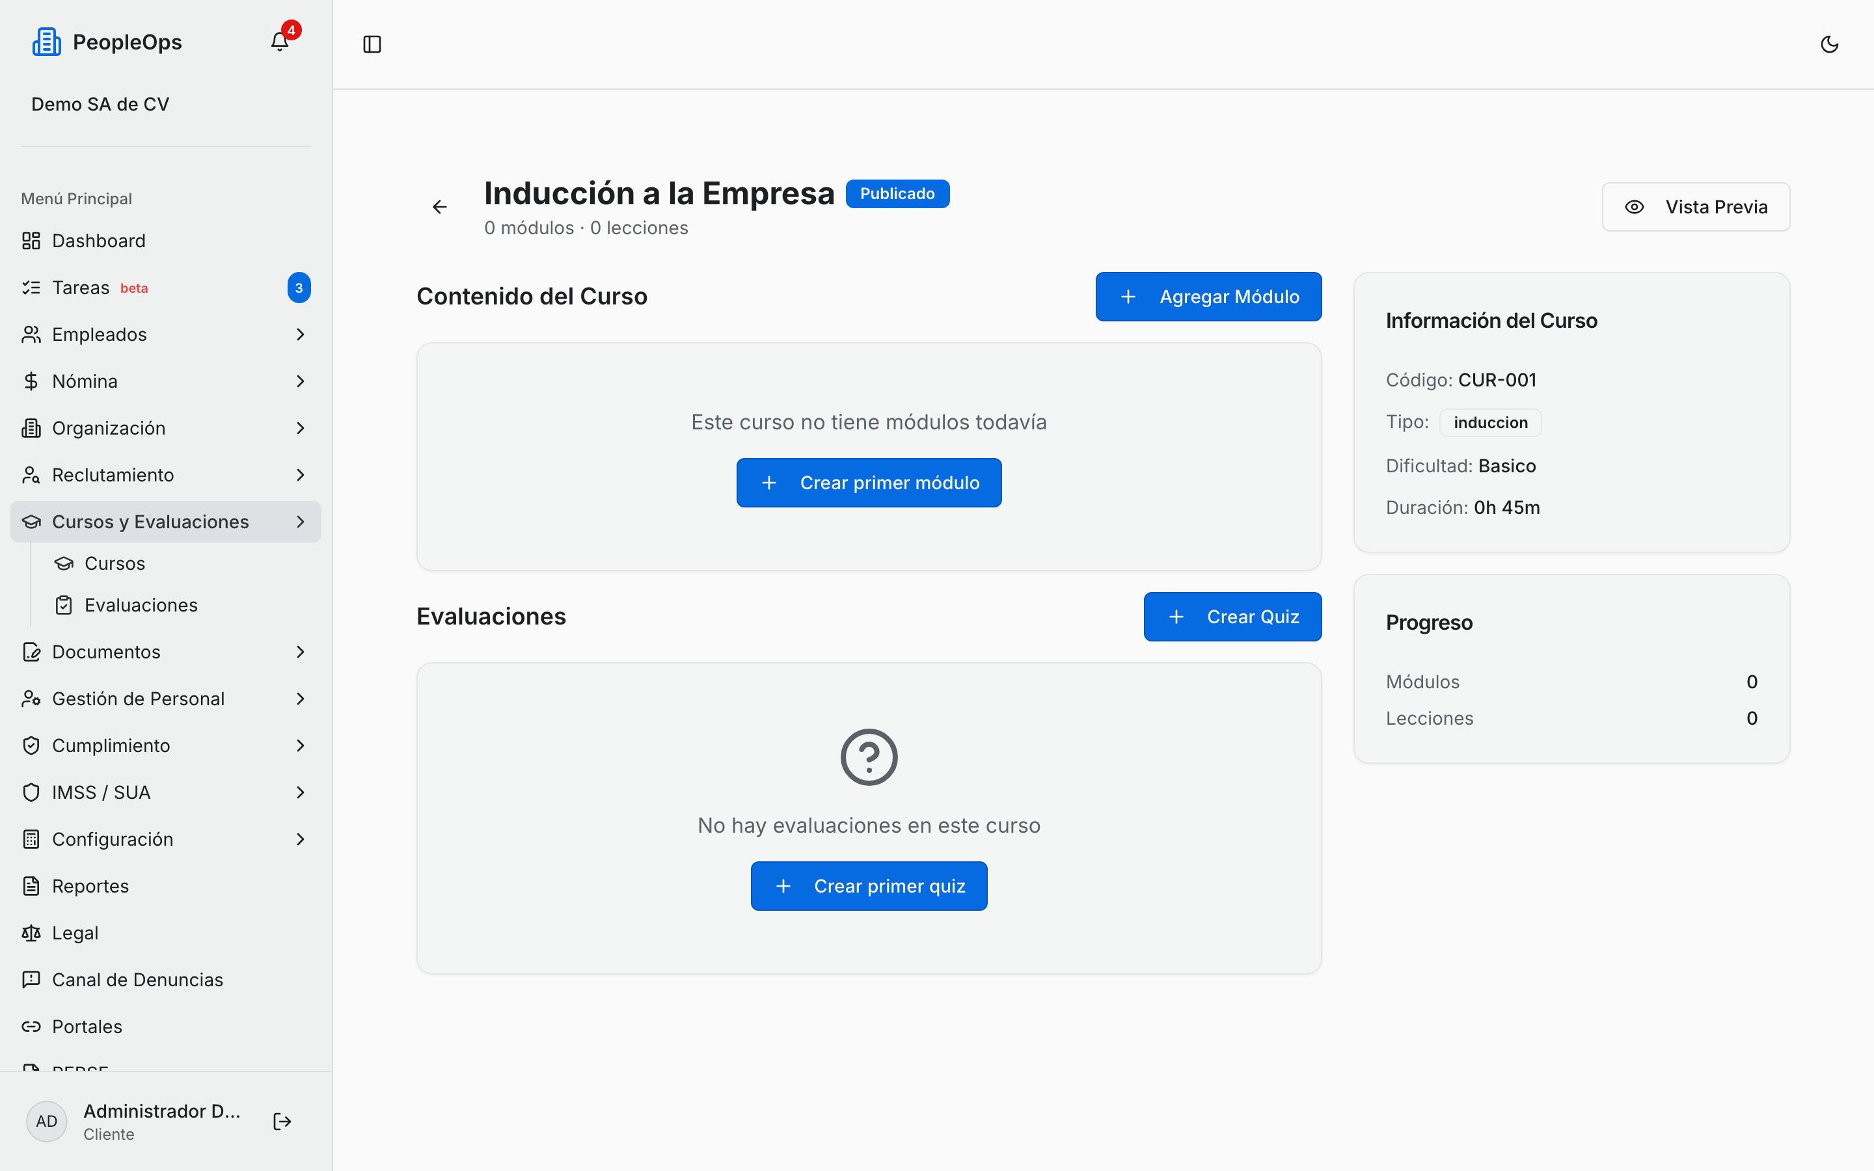This screenshot has height=1171, width=1874.
Task: Collapse Cursos y Evaluaciones chevron
Action: tap(301, 522)
